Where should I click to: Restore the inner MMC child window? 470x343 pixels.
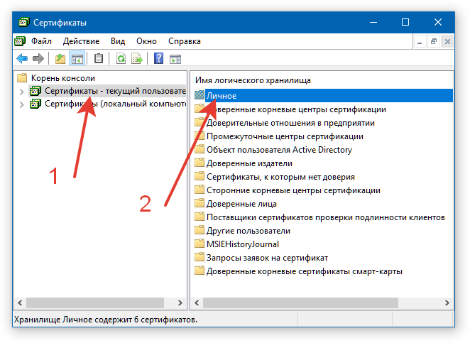(x=434, y=41)
